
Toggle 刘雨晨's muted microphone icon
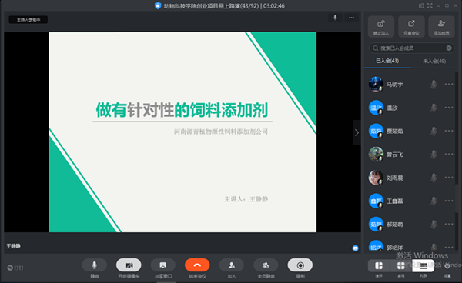click(x=434, y=178)
